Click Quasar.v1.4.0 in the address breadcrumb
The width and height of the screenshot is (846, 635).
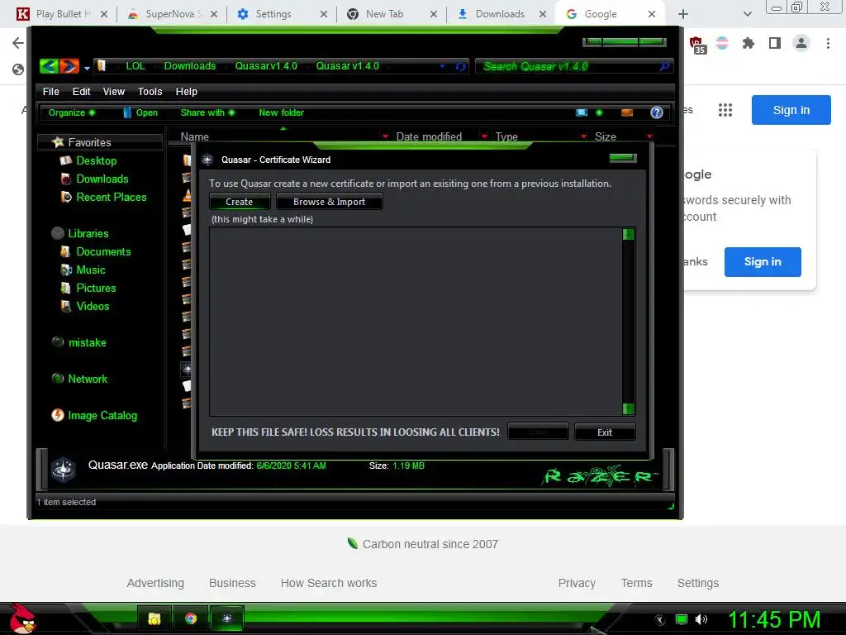[x=266, y=66]
